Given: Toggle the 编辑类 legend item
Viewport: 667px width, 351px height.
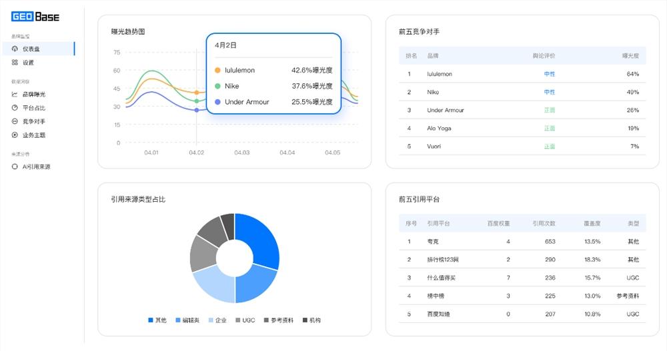Looking at the screenshot, I should pos(187,320).
